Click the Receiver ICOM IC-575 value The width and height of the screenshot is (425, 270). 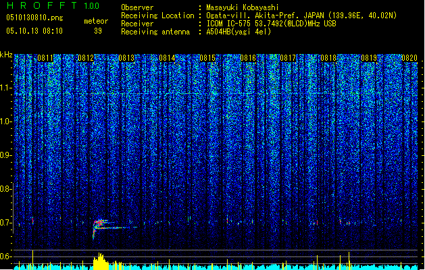point(271,24)
